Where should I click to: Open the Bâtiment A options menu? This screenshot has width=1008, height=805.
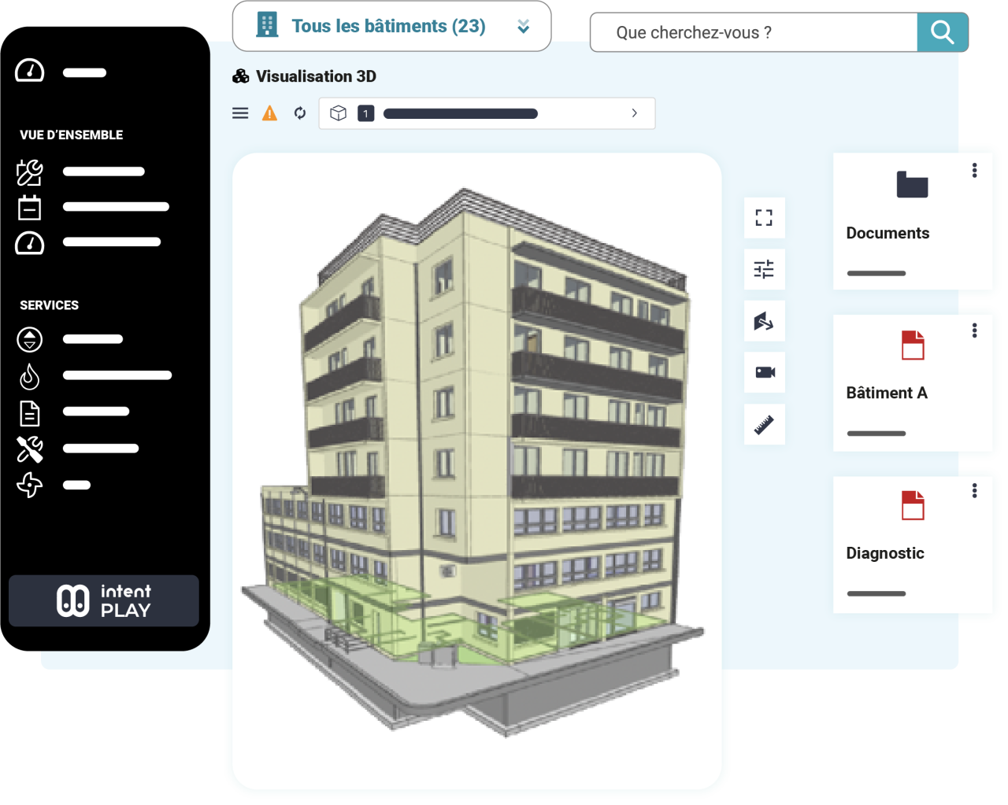coord(974,330)
